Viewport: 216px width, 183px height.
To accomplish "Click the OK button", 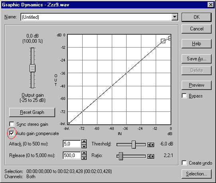I will click(x=196, y=17).
